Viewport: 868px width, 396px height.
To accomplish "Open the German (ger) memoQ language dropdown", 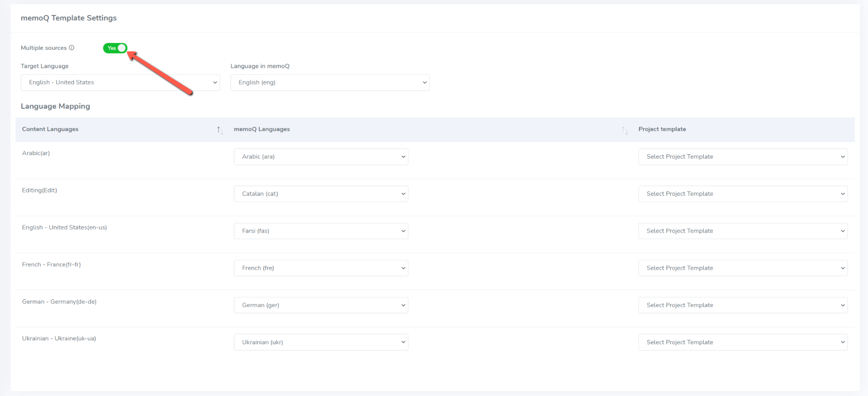I will pos(321,305).
